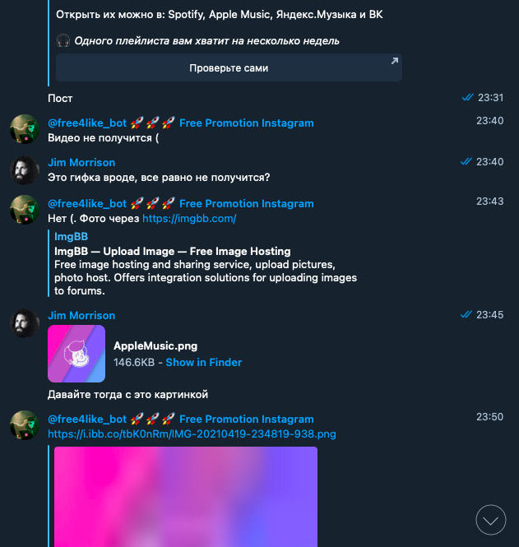This screenshot has height=547, width=519.
Task: Click the scroll-to-bottom arrow button
Action: (x=491, y=520)
